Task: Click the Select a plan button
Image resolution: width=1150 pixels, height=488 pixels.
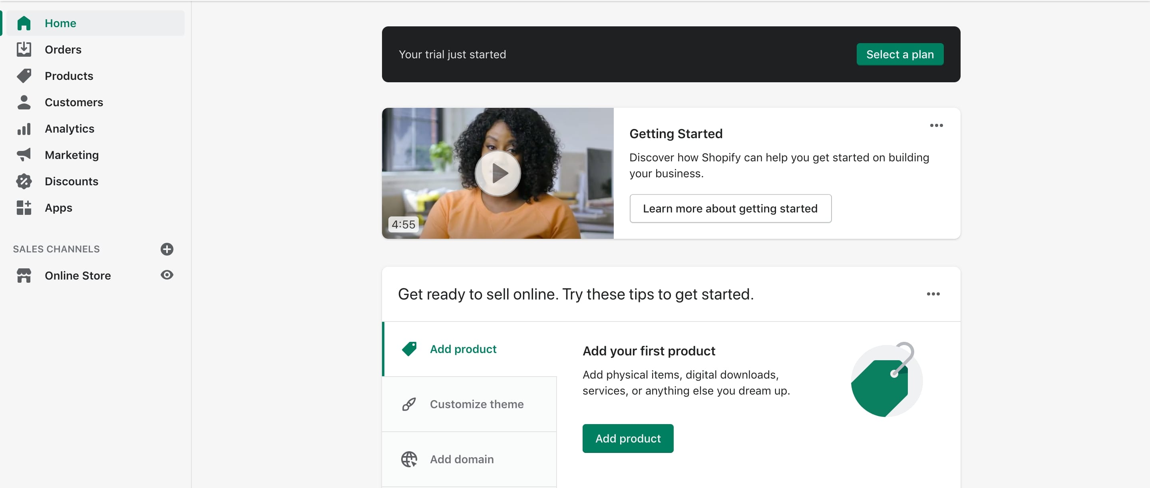Action: [899, 54]
